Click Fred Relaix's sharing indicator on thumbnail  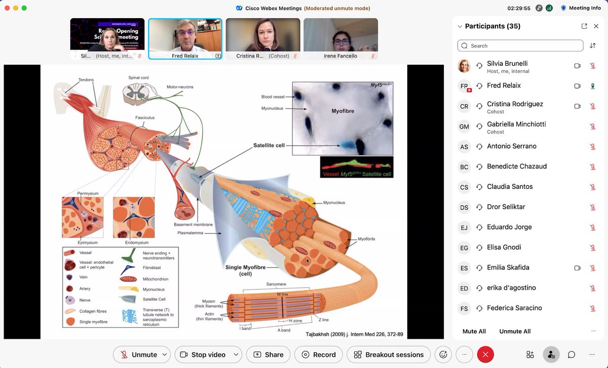click(x=218, y=56)
